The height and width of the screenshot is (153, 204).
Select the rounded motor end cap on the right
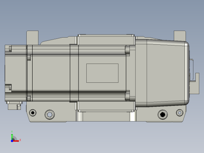162,73
